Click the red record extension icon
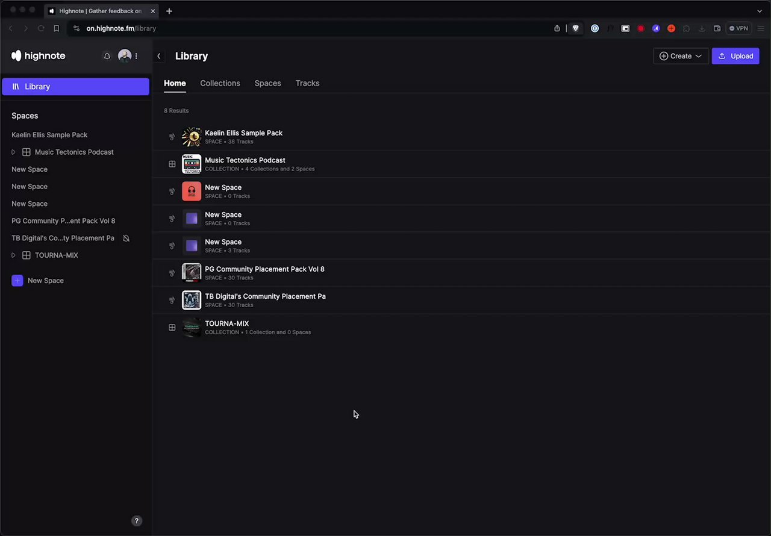This screenshot has width=771, height=536. click(640, 28)
